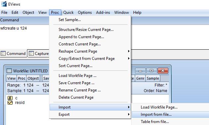Open the Quick menu
This screenshot has height=125, width=209.
click(68, 12)
